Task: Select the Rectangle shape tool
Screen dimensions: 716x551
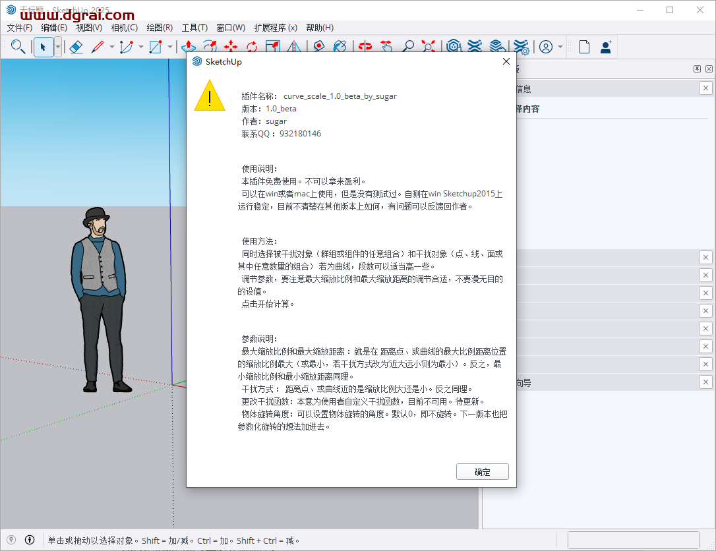Action: click(155, 47)
